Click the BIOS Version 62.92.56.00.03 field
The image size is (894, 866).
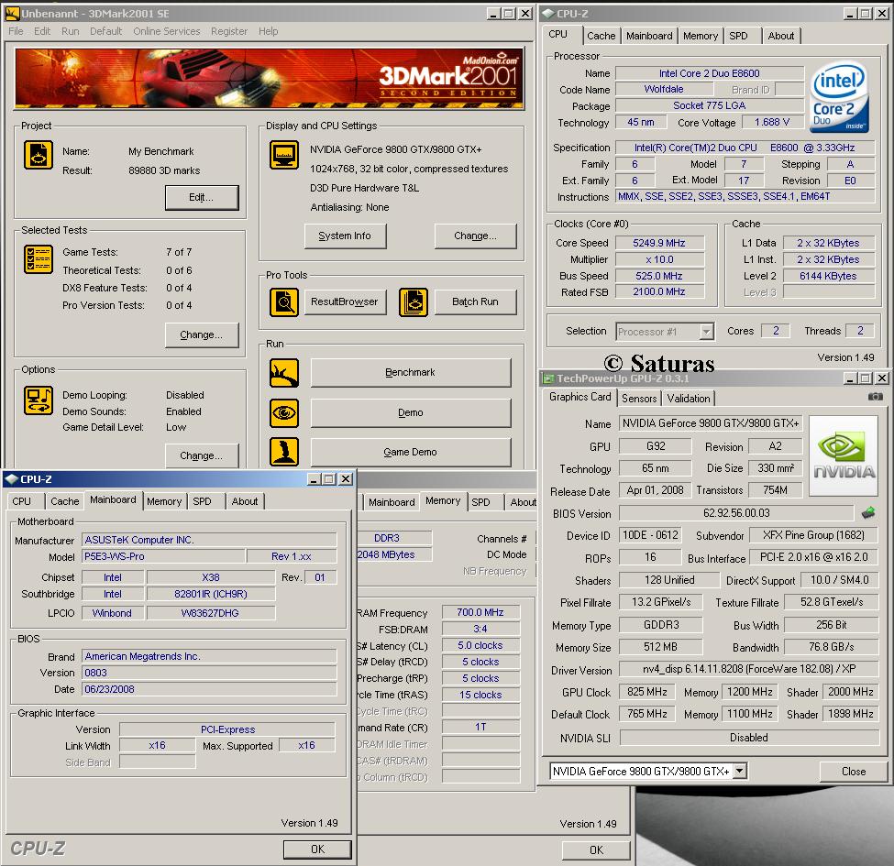[x=736, y=513]
